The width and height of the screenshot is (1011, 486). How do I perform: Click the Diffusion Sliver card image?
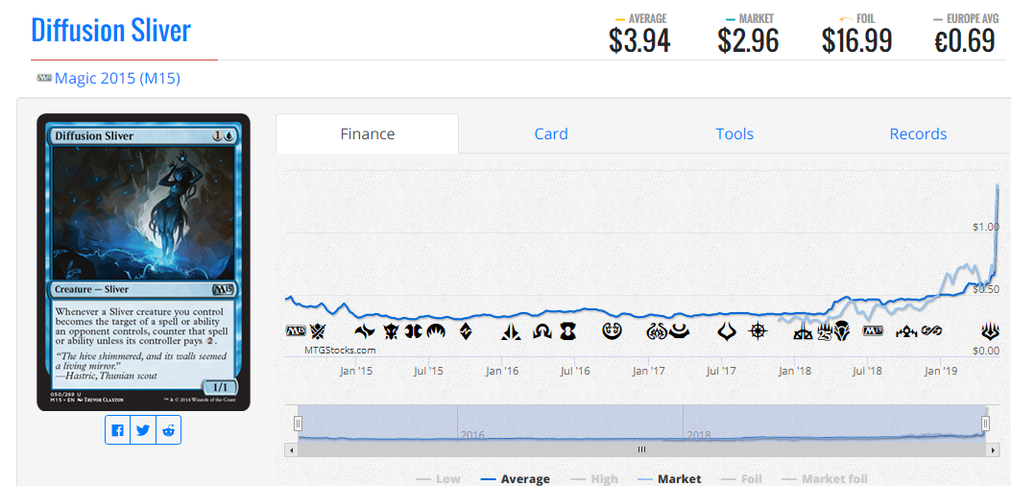pos(143,262)
